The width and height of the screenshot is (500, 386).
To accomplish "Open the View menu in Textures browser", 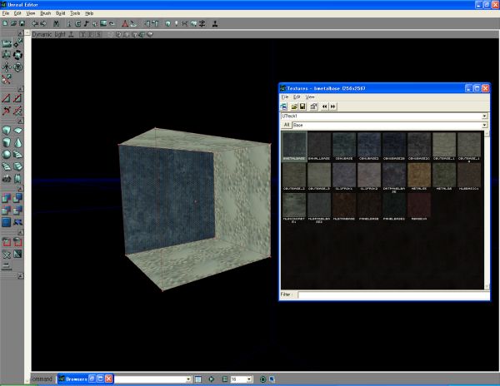I will coord(310,96).
